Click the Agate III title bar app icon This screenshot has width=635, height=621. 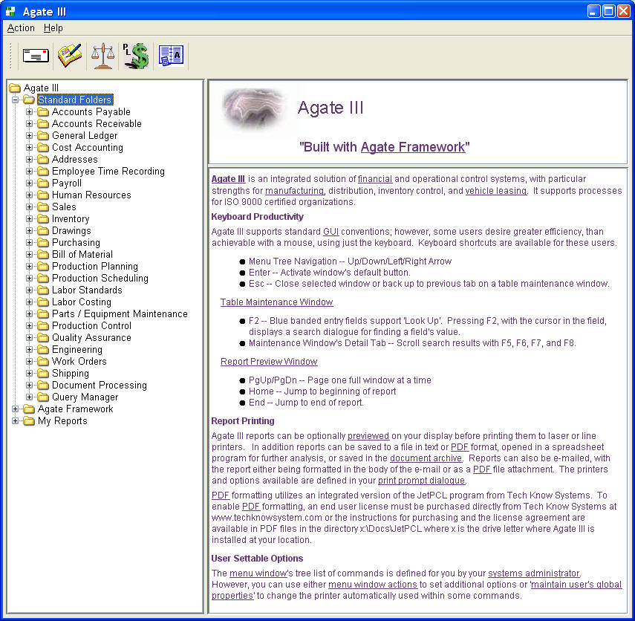pos(10,11)
